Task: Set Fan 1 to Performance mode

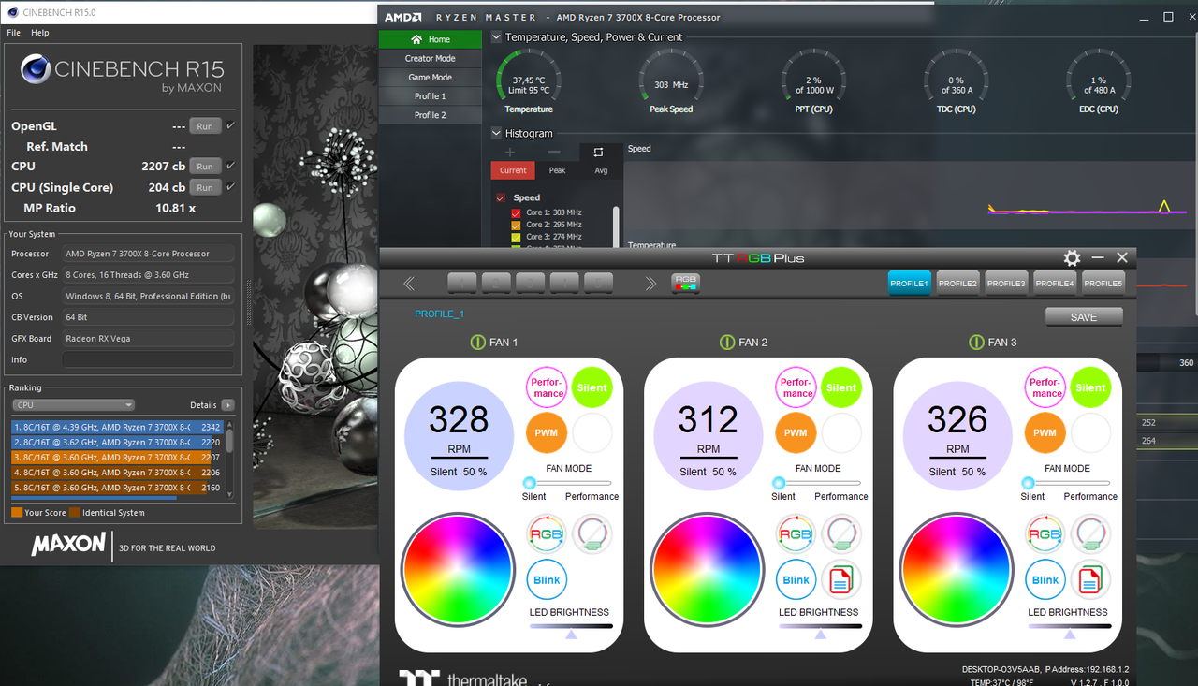Action: point(548,387)
